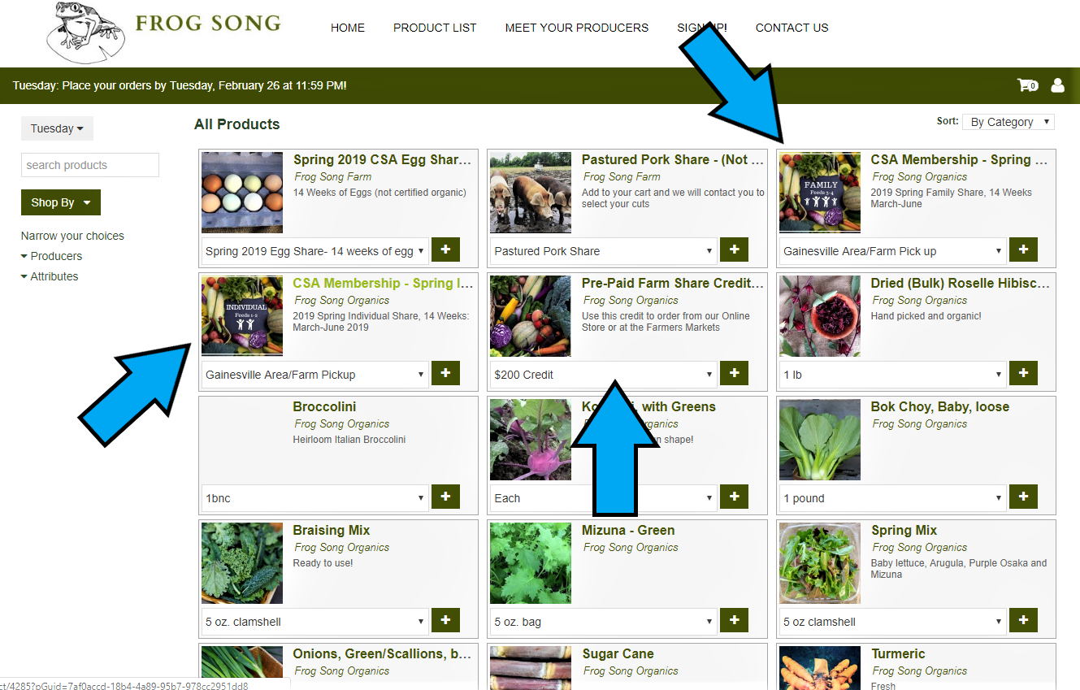The width and height of the screenshot is (1080, 690).
Task: Open the shopping cart icon
Action: point(1027,85)
